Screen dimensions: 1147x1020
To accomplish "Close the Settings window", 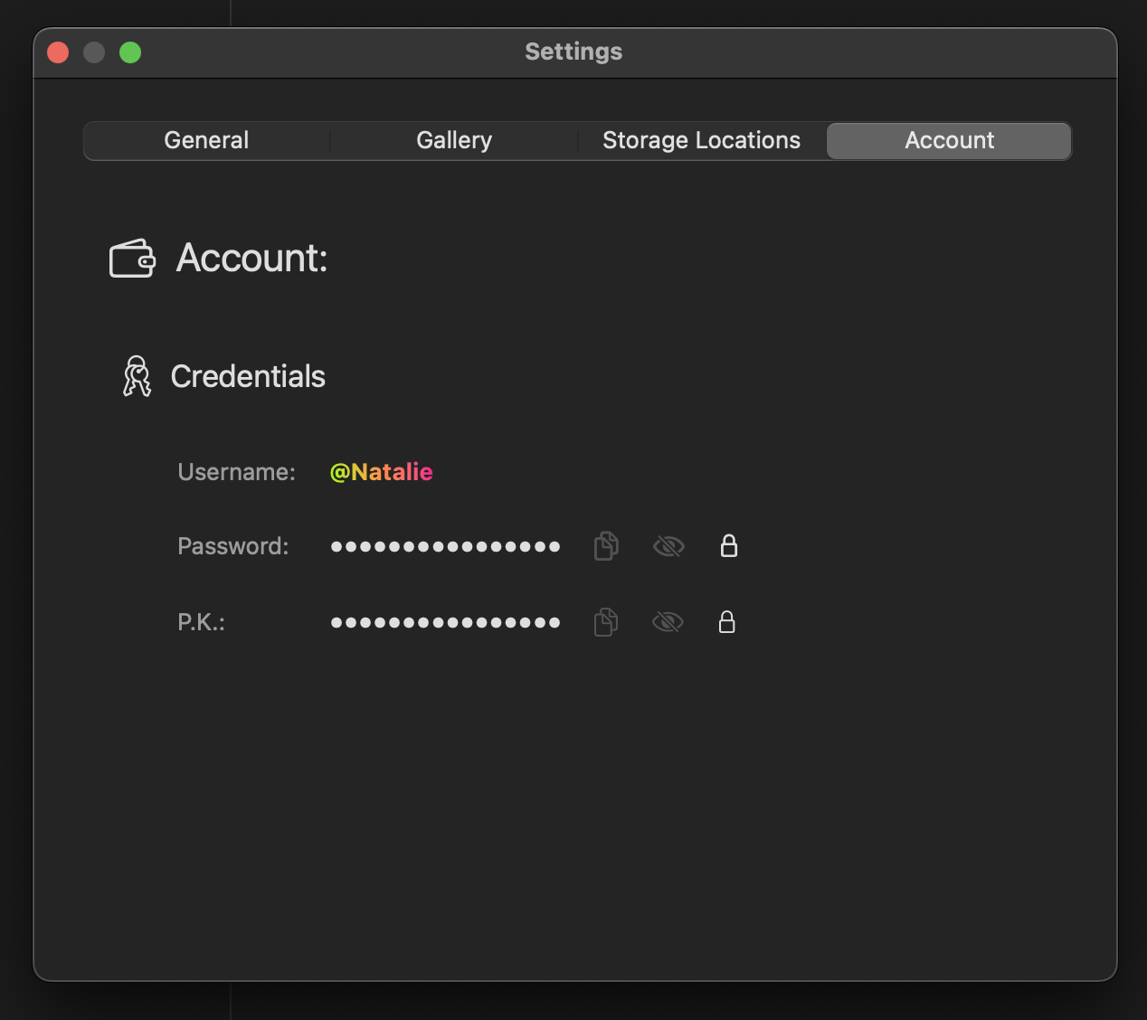I will click(x=58, y=52).
